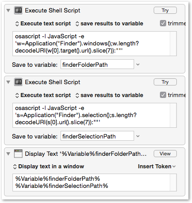Try the second shell script action
This screenshot has height=203, width=192.
coord(165,82)
